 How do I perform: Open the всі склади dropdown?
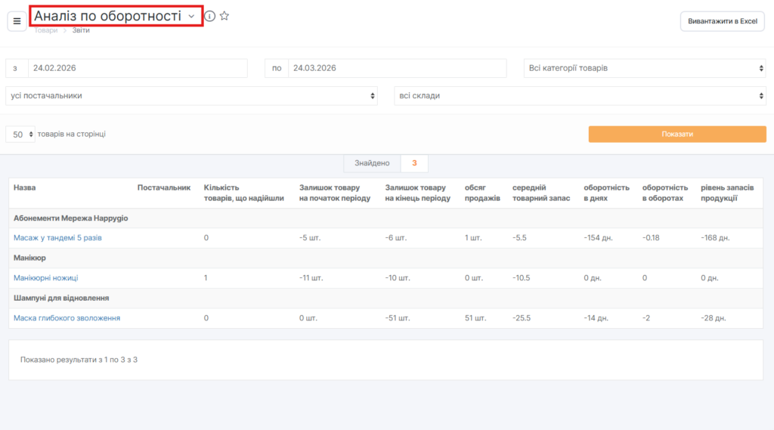(580, 96)
